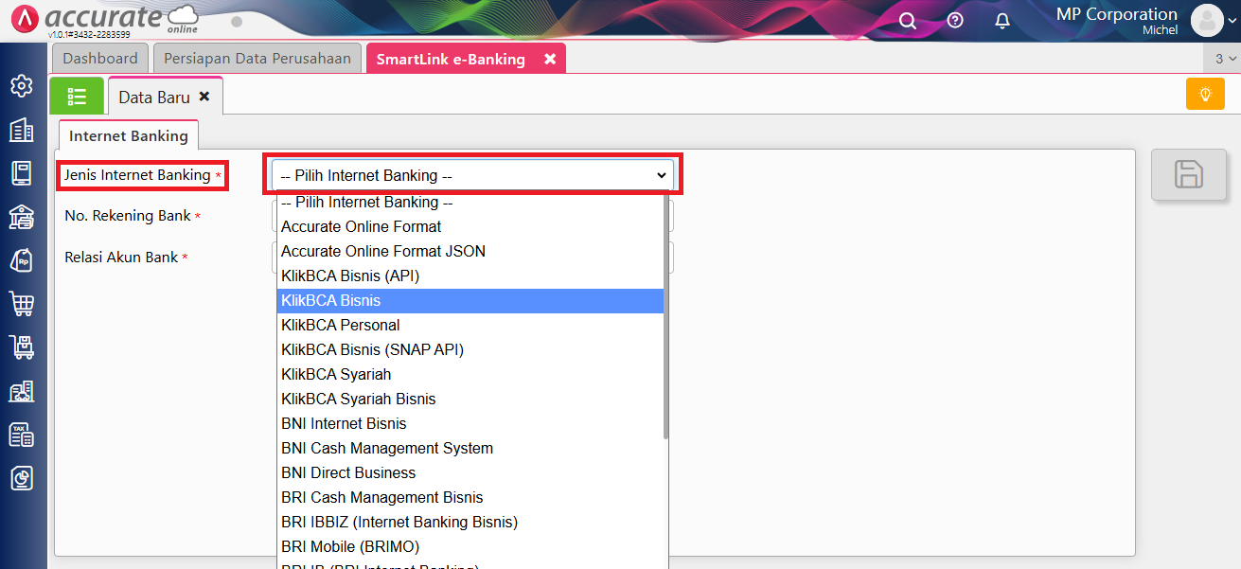The image size is (1241, 569).
Task: Open the green list view button
Action: (77, 97)
